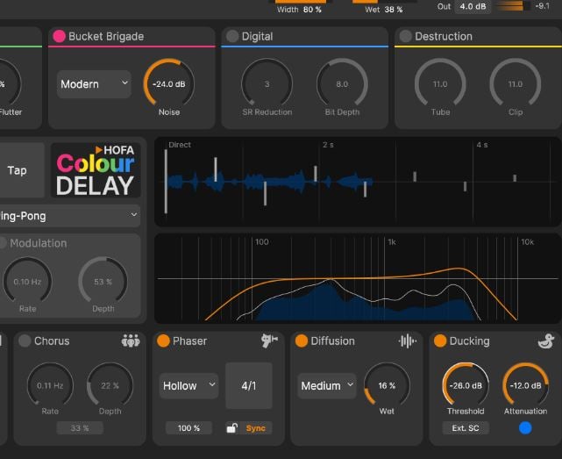
Task: Click the Wet 38 % value
Action: coord(394,10)
